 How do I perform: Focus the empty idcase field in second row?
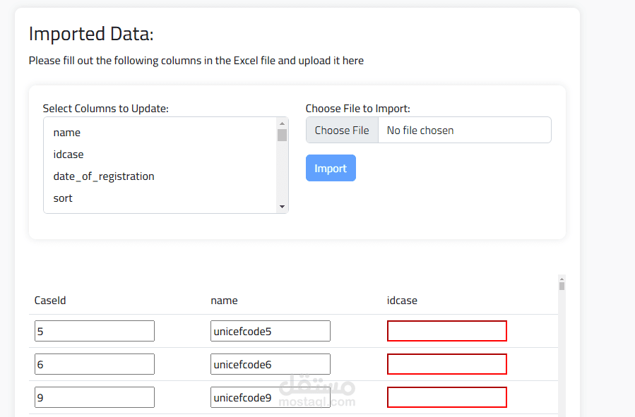click(447, 364)
